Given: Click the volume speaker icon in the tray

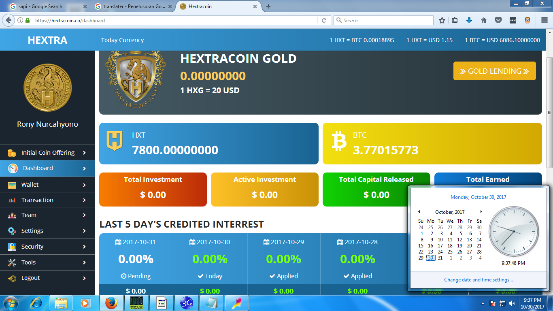Looking at the screenshot, I should [512, 303].
